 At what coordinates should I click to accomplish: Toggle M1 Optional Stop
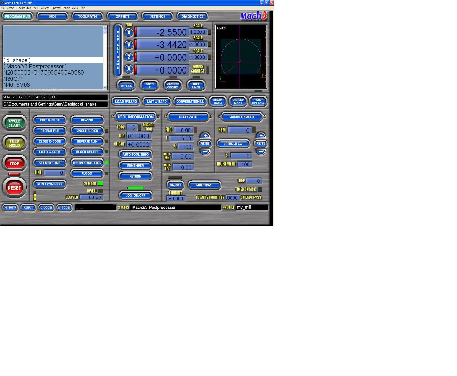(x=87, y=163)
